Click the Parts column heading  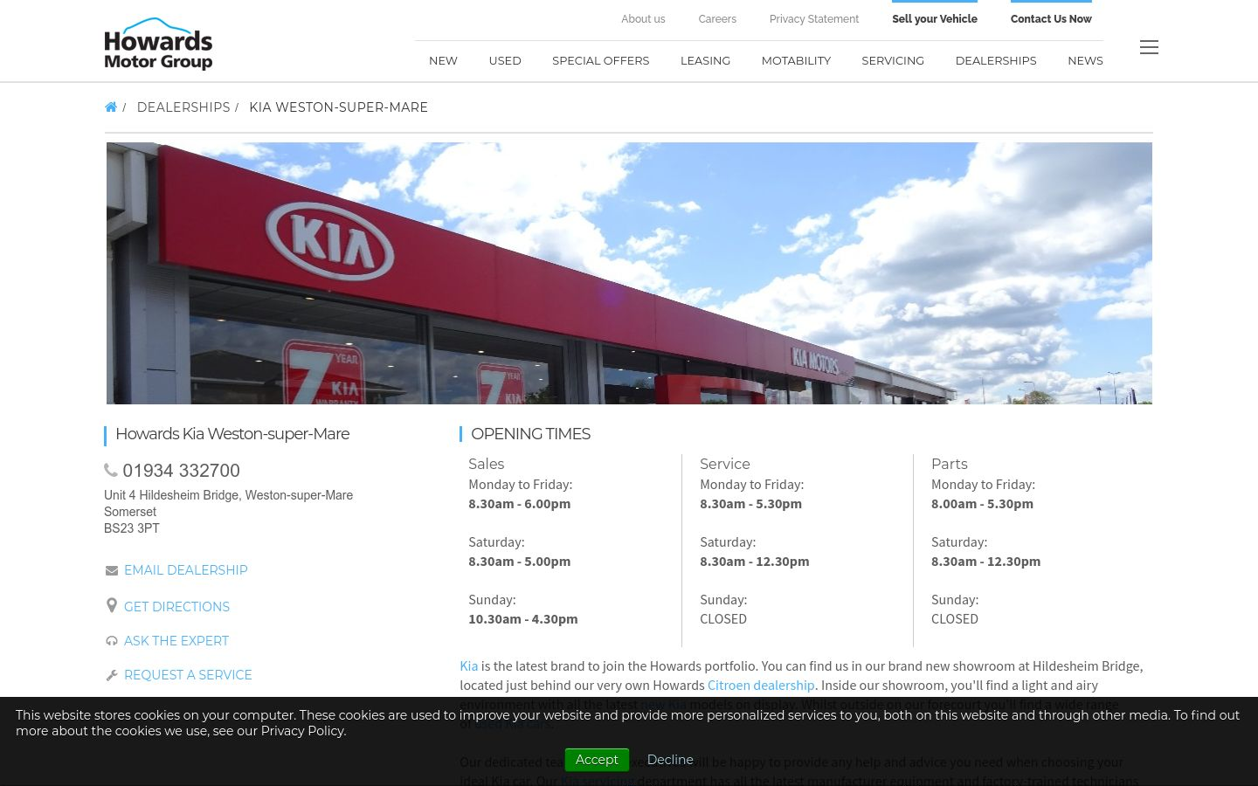tap(950, 464)
